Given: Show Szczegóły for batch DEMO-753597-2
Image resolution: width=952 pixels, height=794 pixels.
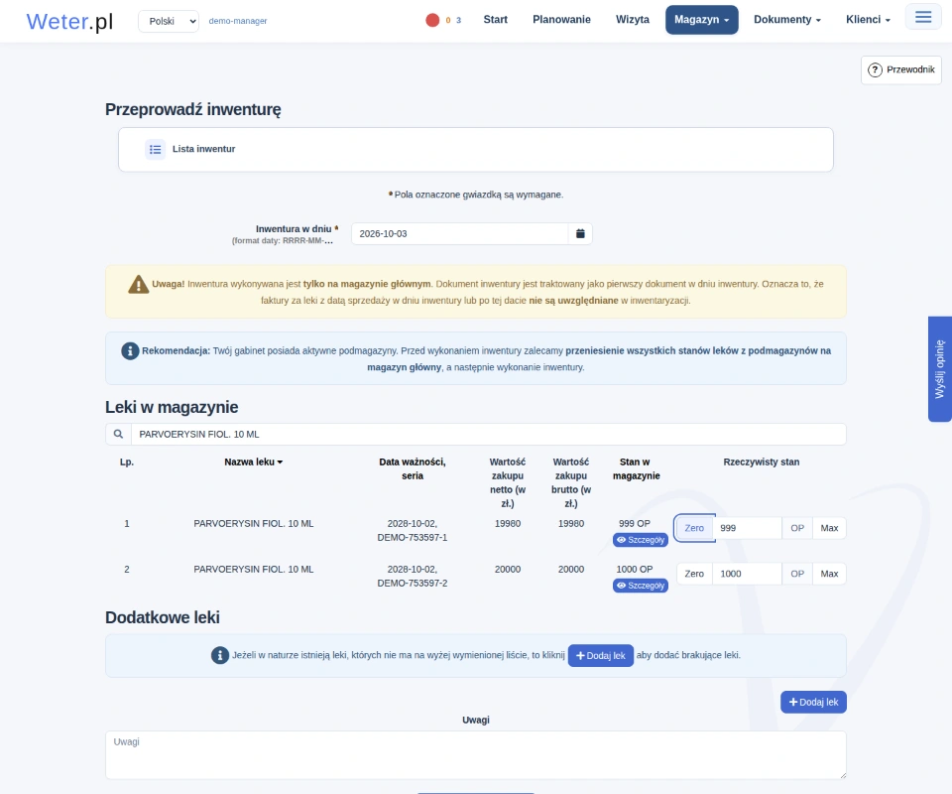Looking at the screenshot, I should 641,586.
